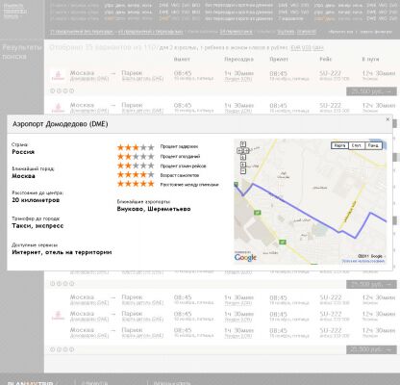400x385 pixels.
Task: Click the first round icon under the bottom result
Action: point(53,349)
